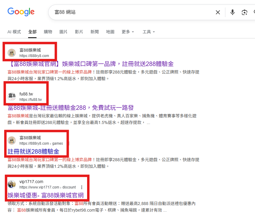Click the snippet starting 富88娛樂城是台灣玩家最信賴

pyautogui.click(x=102, y=119)
